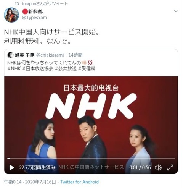Click the 0:01 / 0:56 time display
The image size is (183, 188).
[x=140, y=167]
